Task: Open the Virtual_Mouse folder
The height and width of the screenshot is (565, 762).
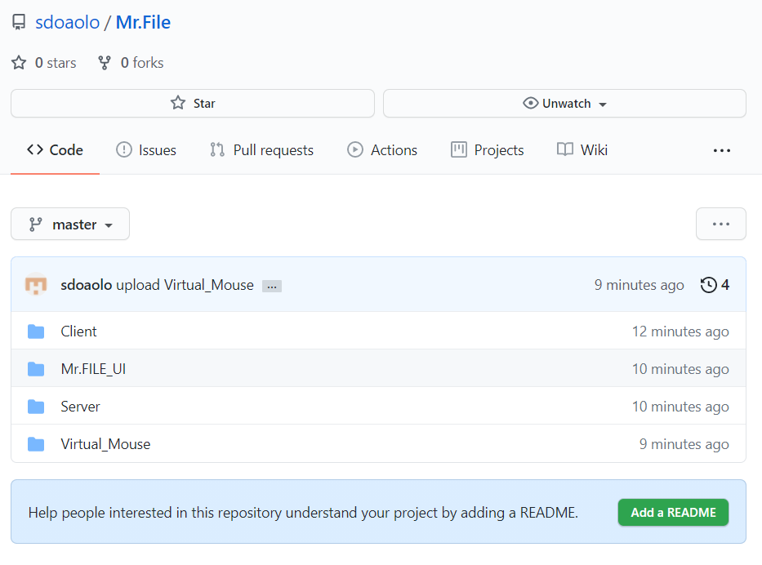Action: [105, 444]
